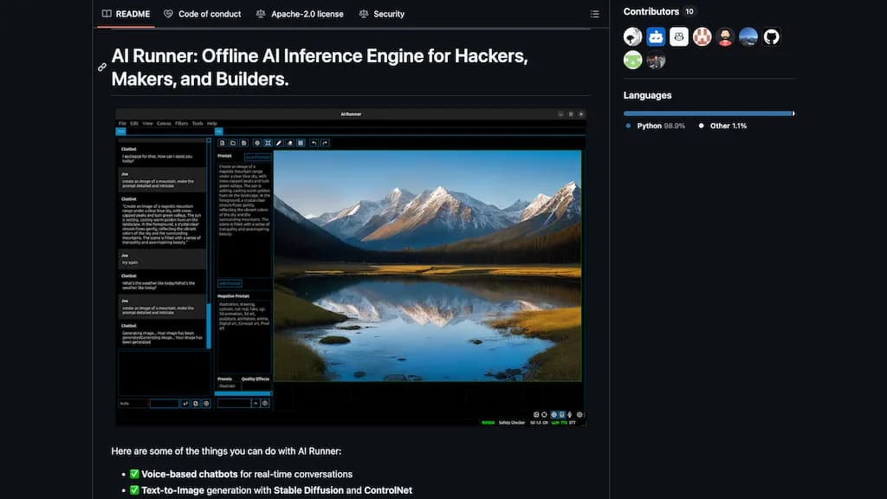Open the first white contributor avatar
Image resolution: width=887 pixels, height=499 pixels.
632,36
